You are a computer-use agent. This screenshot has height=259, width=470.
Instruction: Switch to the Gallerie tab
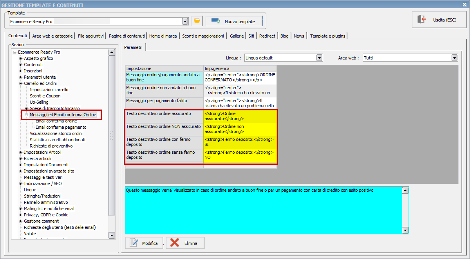pos(237,36)
